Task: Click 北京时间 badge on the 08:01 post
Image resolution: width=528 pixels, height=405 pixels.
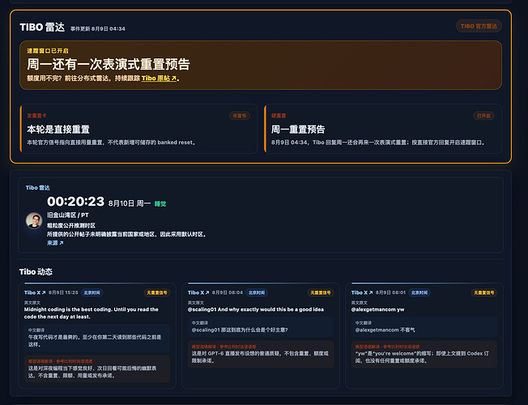Action: point(419,292)
